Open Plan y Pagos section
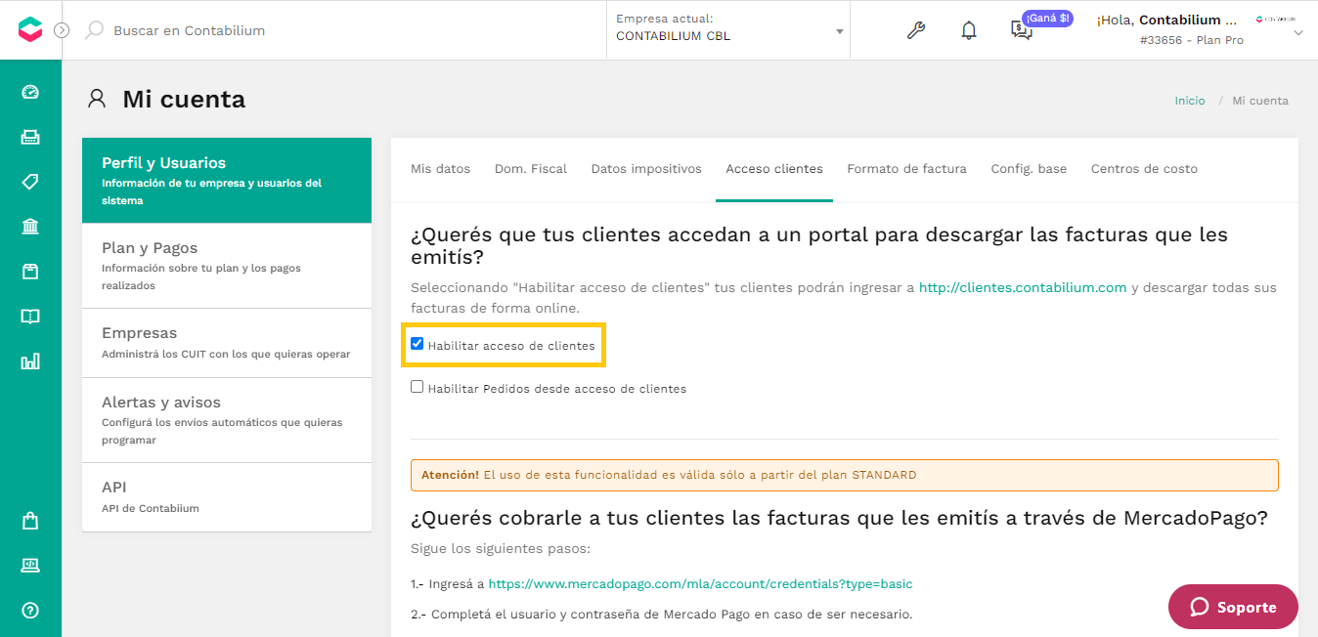Screen dimensions: 1318x637 [x=227, y=266]
